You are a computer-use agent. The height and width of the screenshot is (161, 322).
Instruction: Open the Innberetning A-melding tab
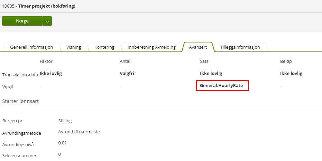(151, 47)
